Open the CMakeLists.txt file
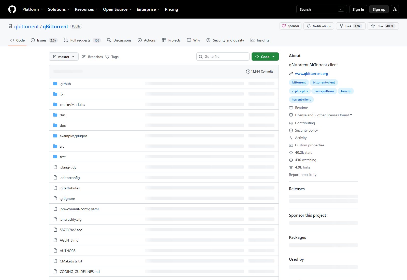The image size is (407, 280). 71,261
